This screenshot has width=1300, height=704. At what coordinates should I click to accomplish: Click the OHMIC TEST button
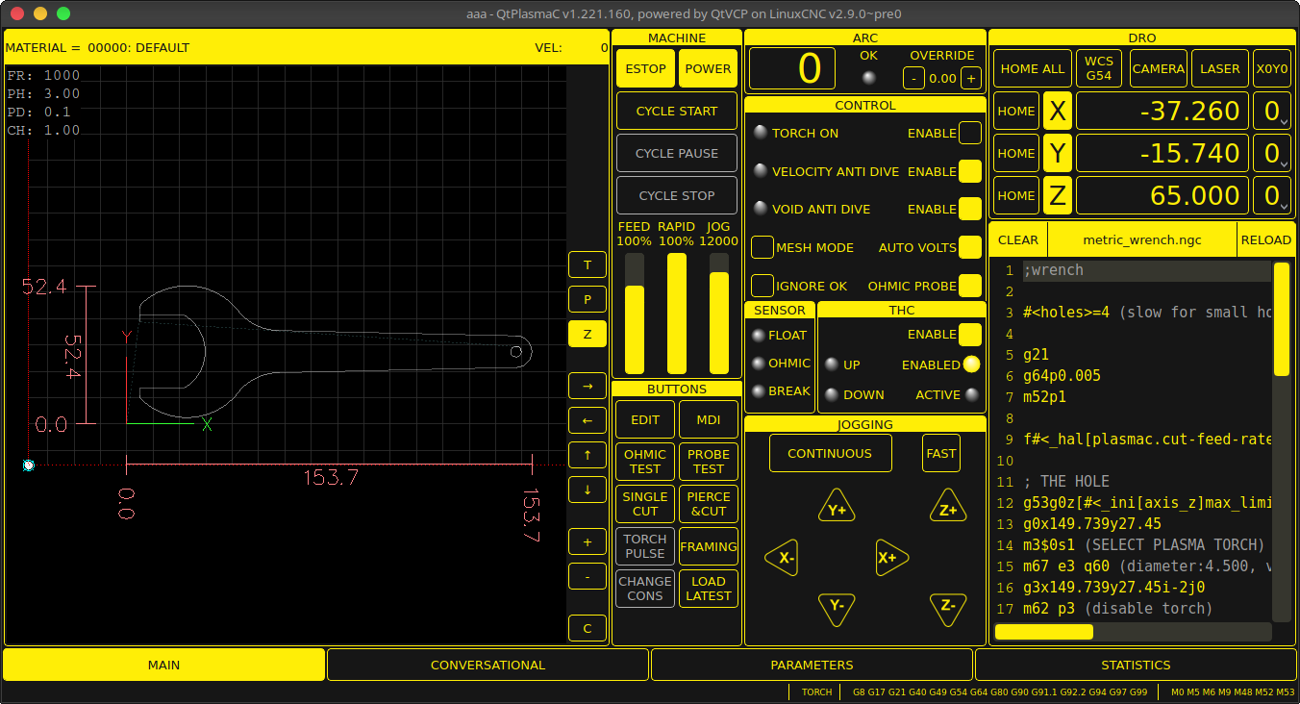(x=645, y=462)
